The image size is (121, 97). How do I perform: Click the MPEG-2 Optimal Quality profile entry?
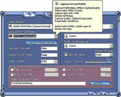click(x=25, y=36)
